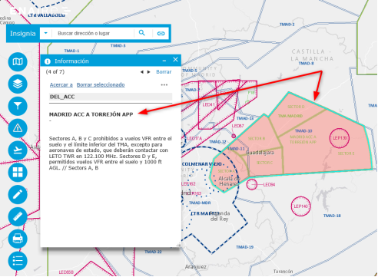Go to previous feature arrow
Screen dimensions: 378x277
coord(142,72)
